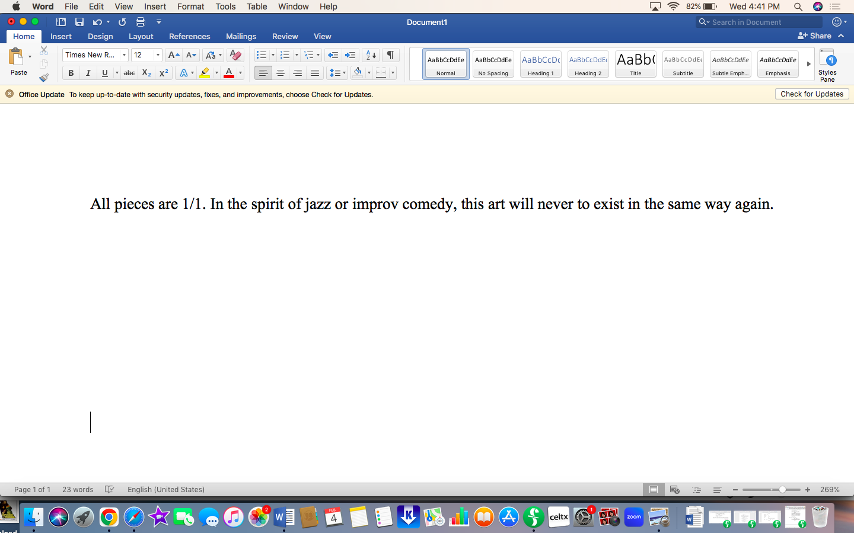Increase paragraph indent

tap(350, 55)
